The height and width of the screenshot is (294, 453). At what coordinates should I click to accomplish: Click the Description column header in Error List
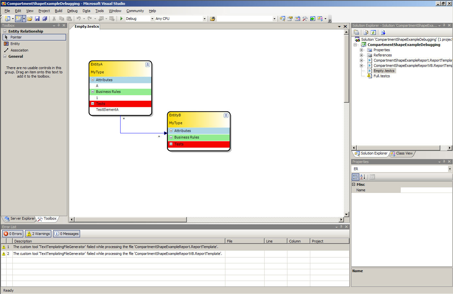[x=23, y=241]
